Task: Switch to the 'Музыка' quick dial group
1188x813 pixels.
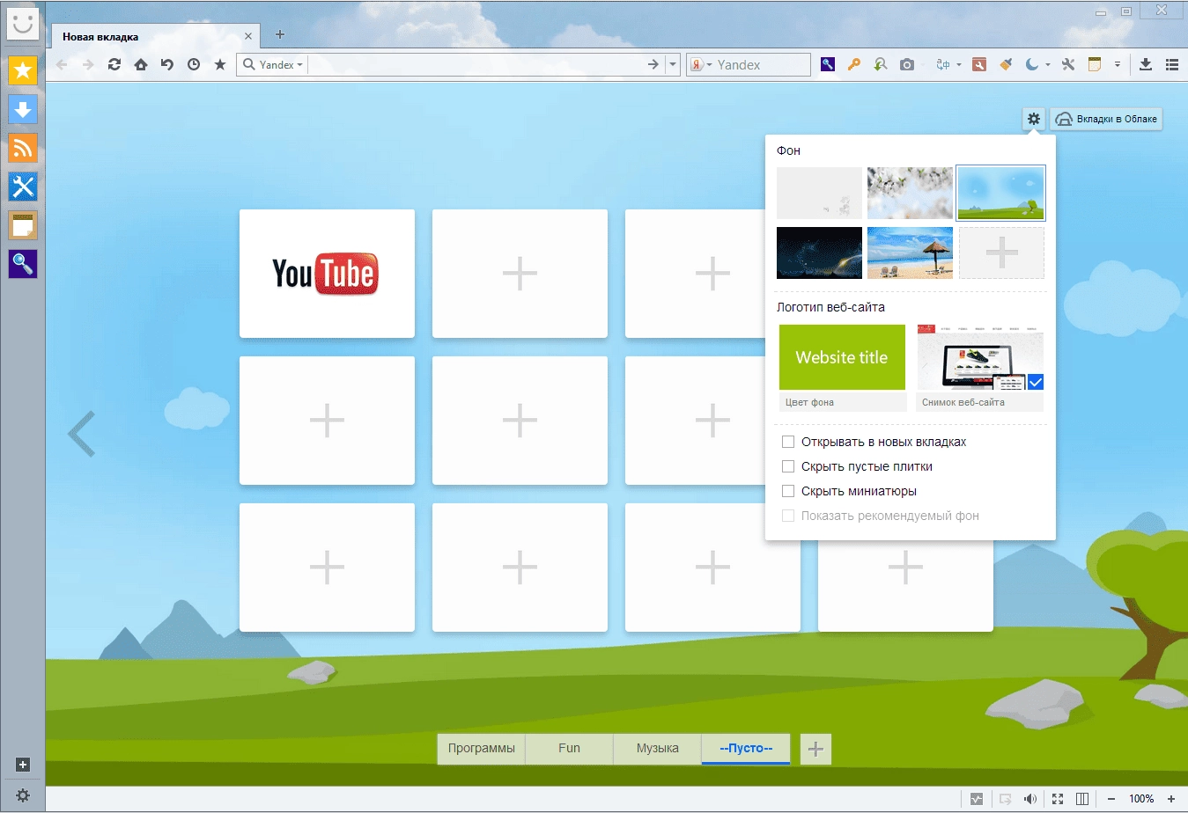Action: [x=657, y=749]
